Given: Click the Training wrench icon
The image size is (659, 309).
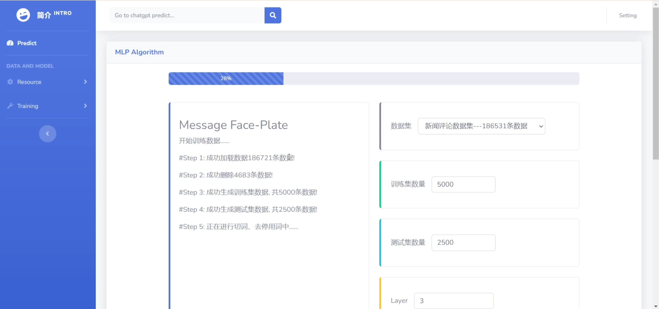Looking at the screenshot, I should pos(10,106).
